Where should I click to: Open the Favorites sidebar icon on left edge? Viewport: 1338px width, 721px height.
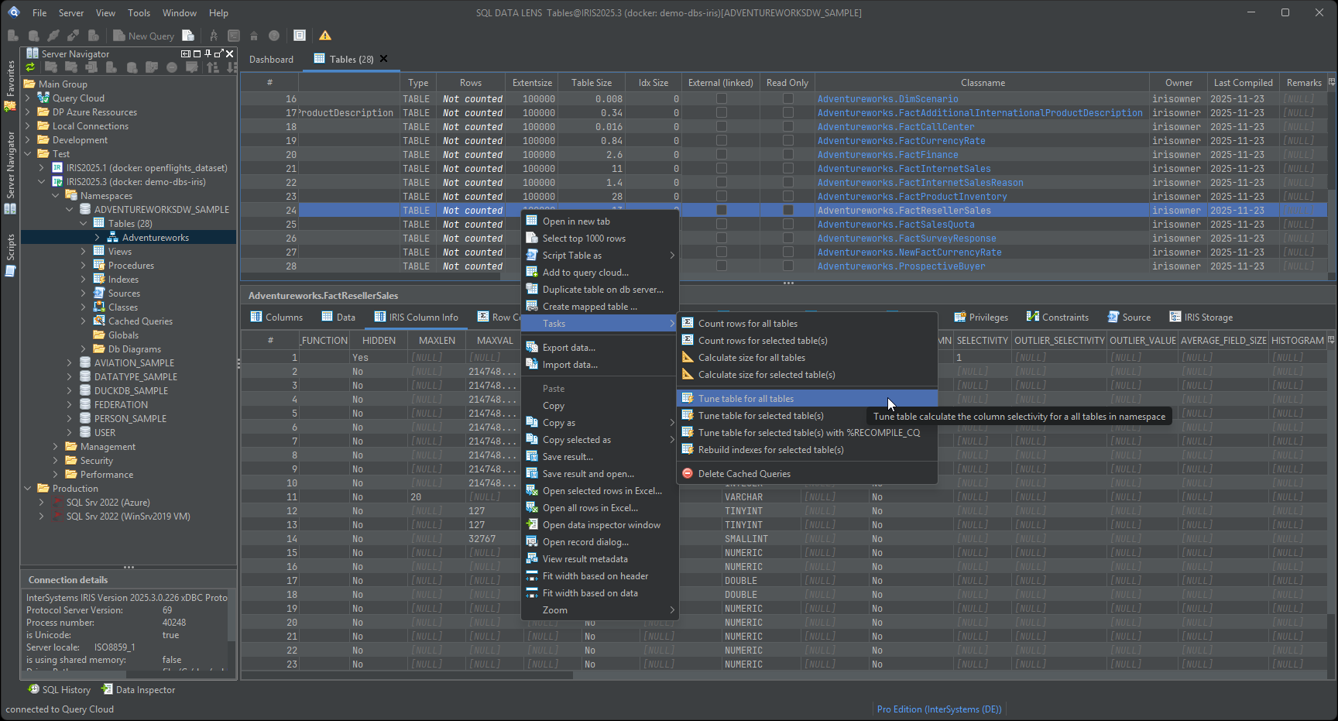pos(10,106)
